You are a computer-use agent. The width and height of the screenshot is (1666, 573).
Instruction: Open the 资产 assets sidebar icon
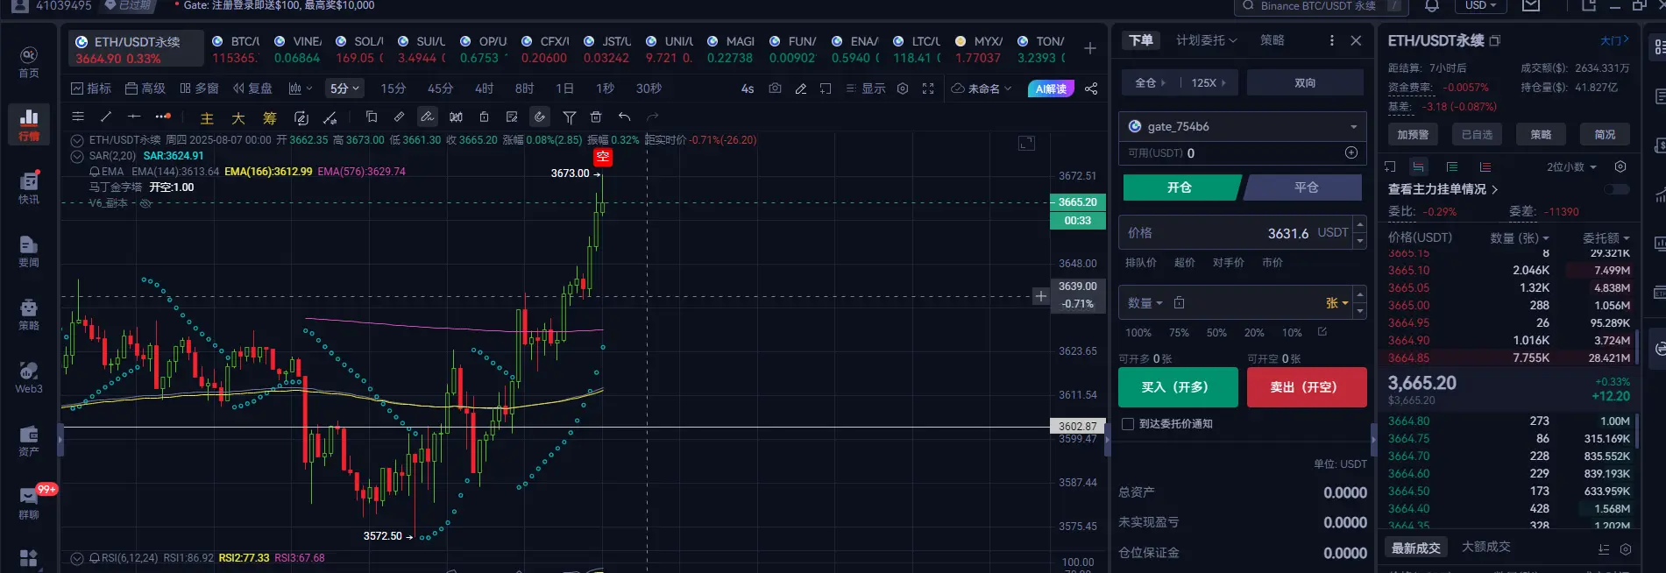29,440
